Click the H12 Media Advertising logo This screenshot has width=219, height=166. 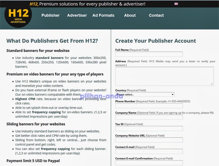click(x=18, y=16)
